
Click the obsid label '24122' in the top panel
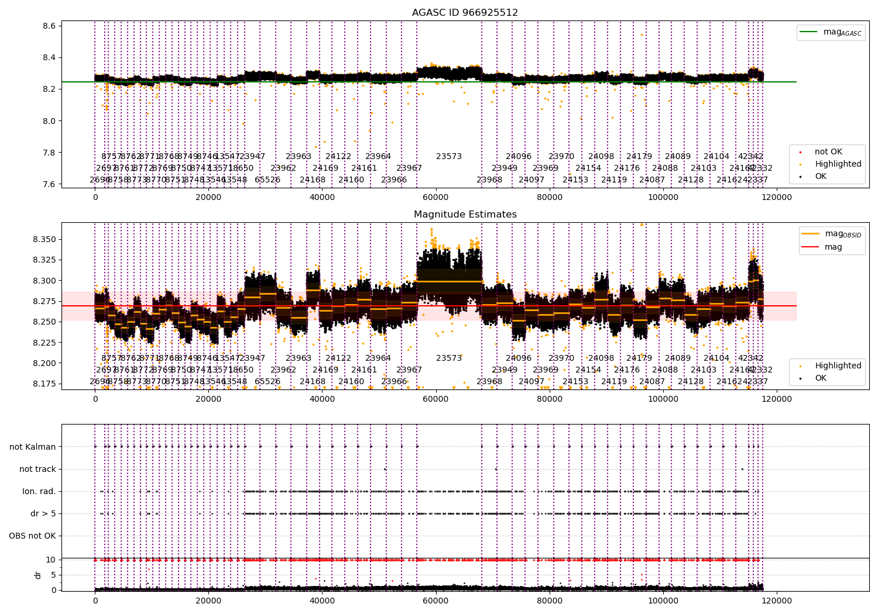pos(338,156)
